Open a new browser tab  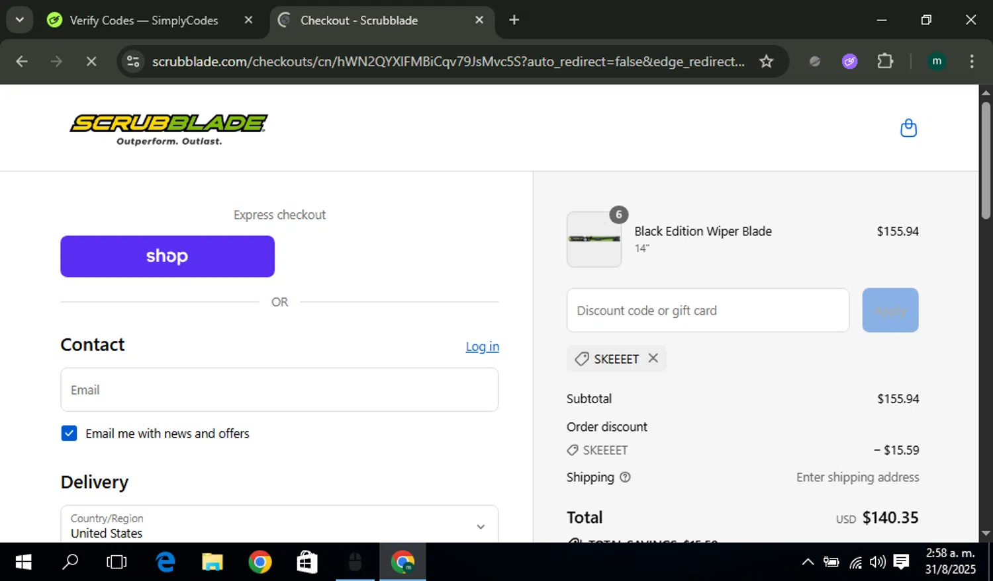[514, 20]
